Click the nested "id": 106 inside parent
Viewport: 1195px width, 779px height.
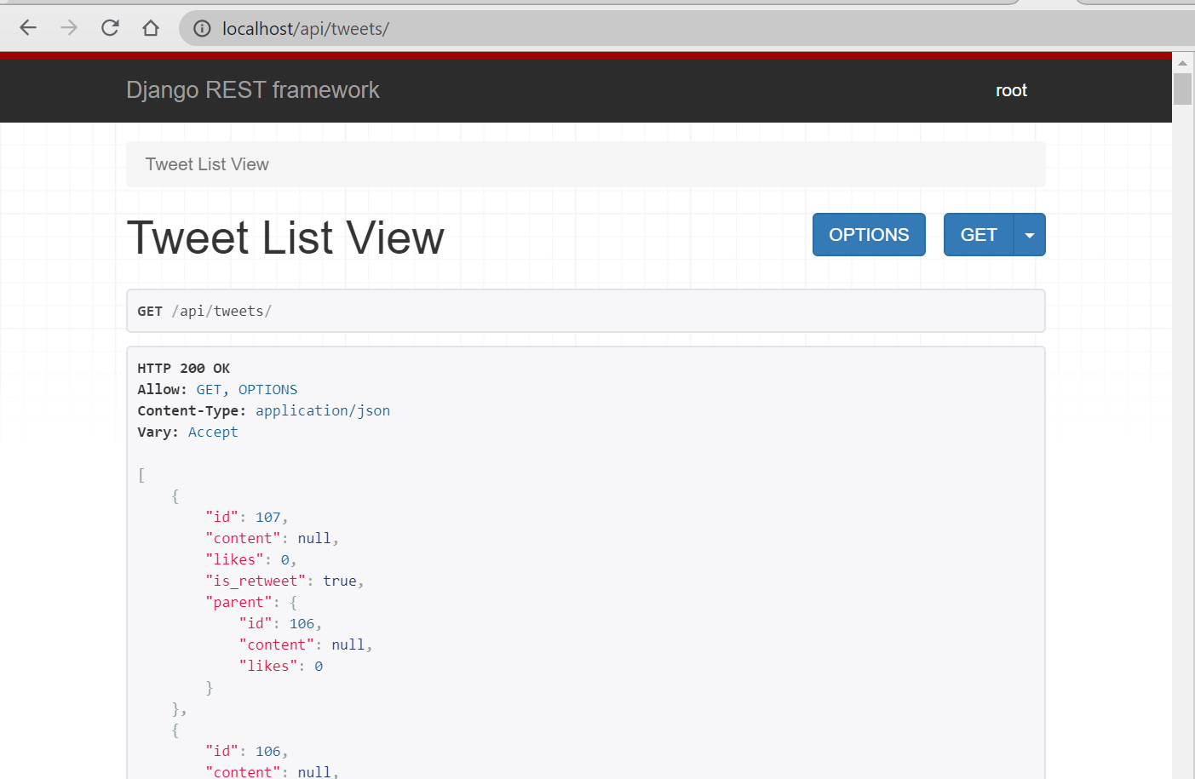(x=280, y=623)
